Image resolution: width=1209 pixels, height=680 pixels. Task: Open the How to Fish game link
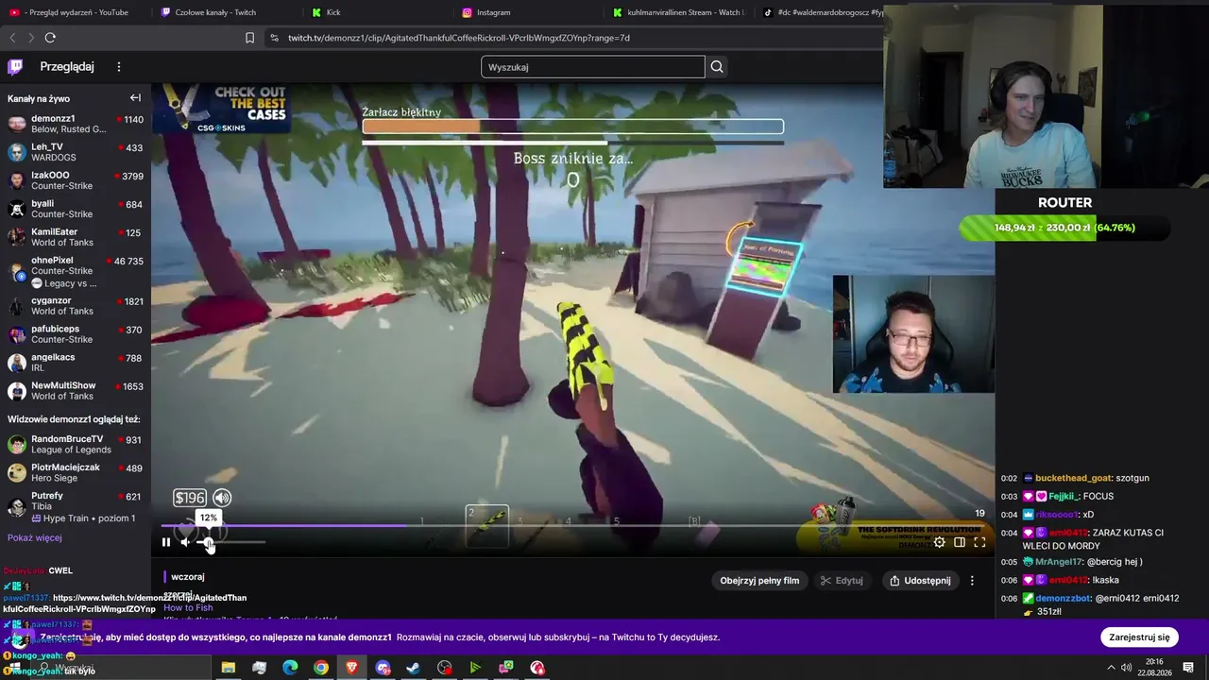click(x=188, y=608)
